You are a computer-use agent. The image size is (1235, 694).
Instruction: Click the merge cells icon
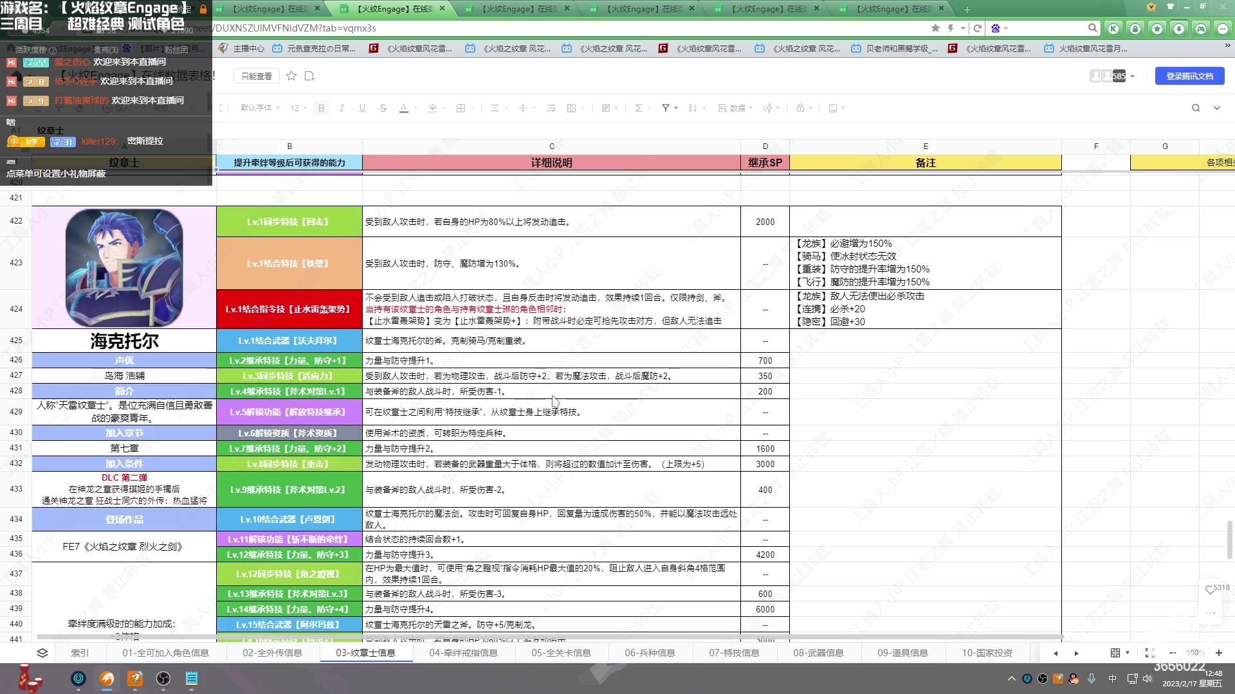pyautogui.click(x=572, y=108)
